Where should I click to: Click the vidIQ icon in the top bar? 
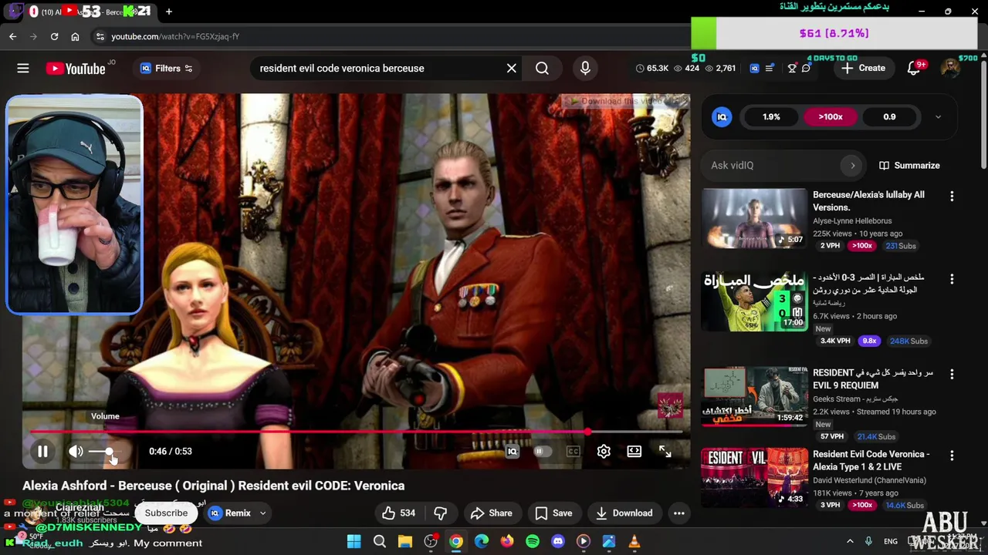(x=754, y=69)
